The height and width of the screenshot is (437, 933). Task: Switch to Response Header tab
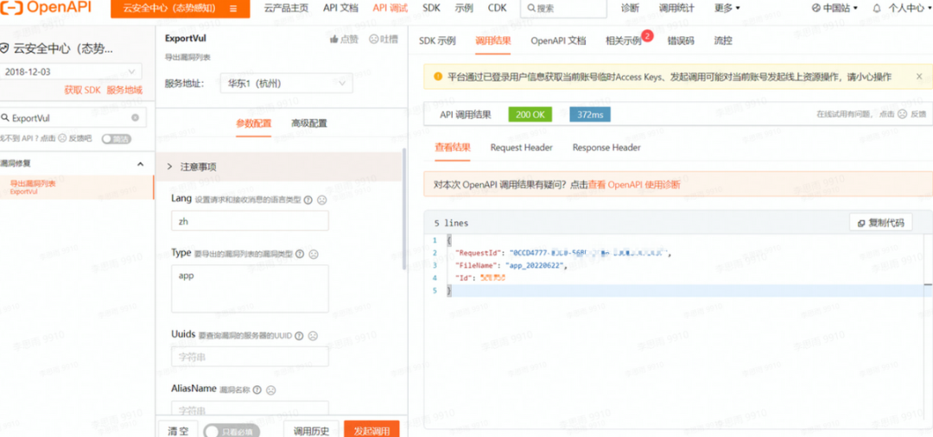click(606, 148)
